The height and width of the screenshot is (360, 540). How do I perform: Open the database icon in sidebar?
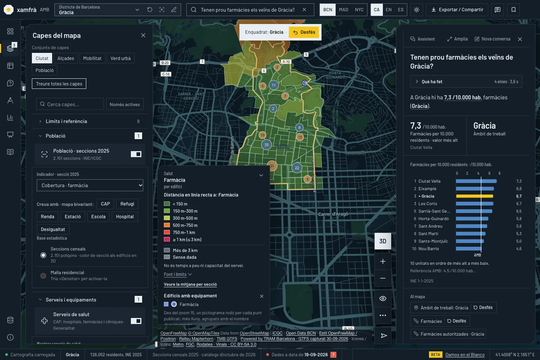pos(10,320)
